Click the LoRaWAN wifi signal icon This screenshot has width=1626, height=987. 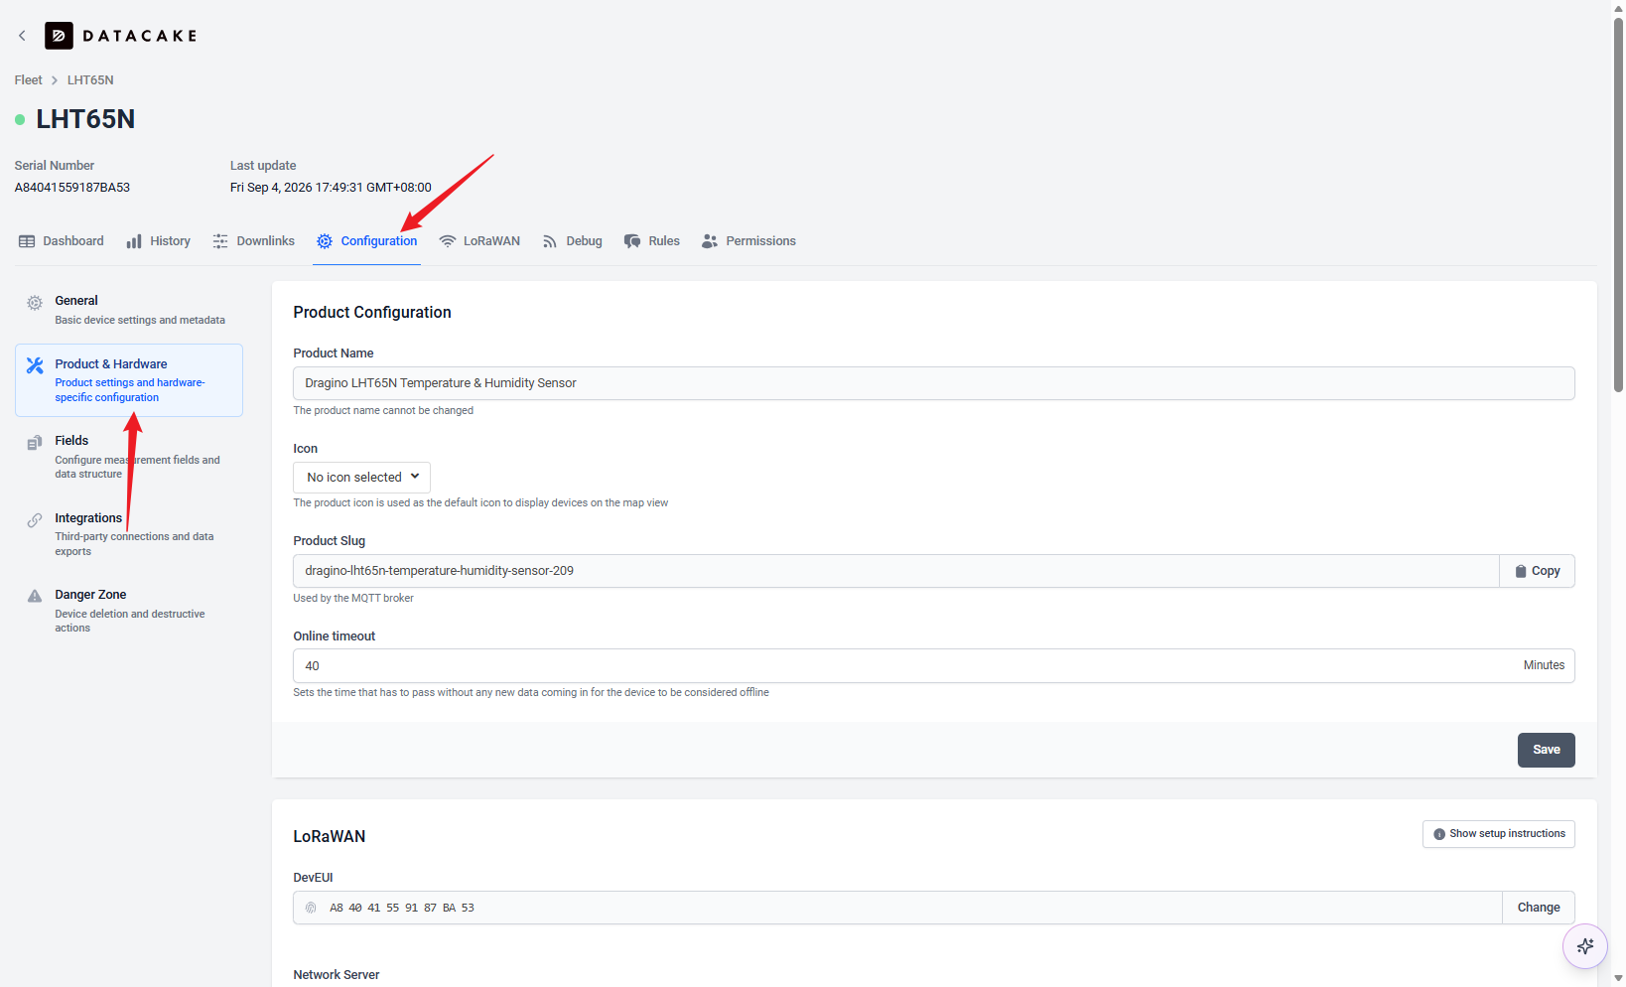coord(448,241)
